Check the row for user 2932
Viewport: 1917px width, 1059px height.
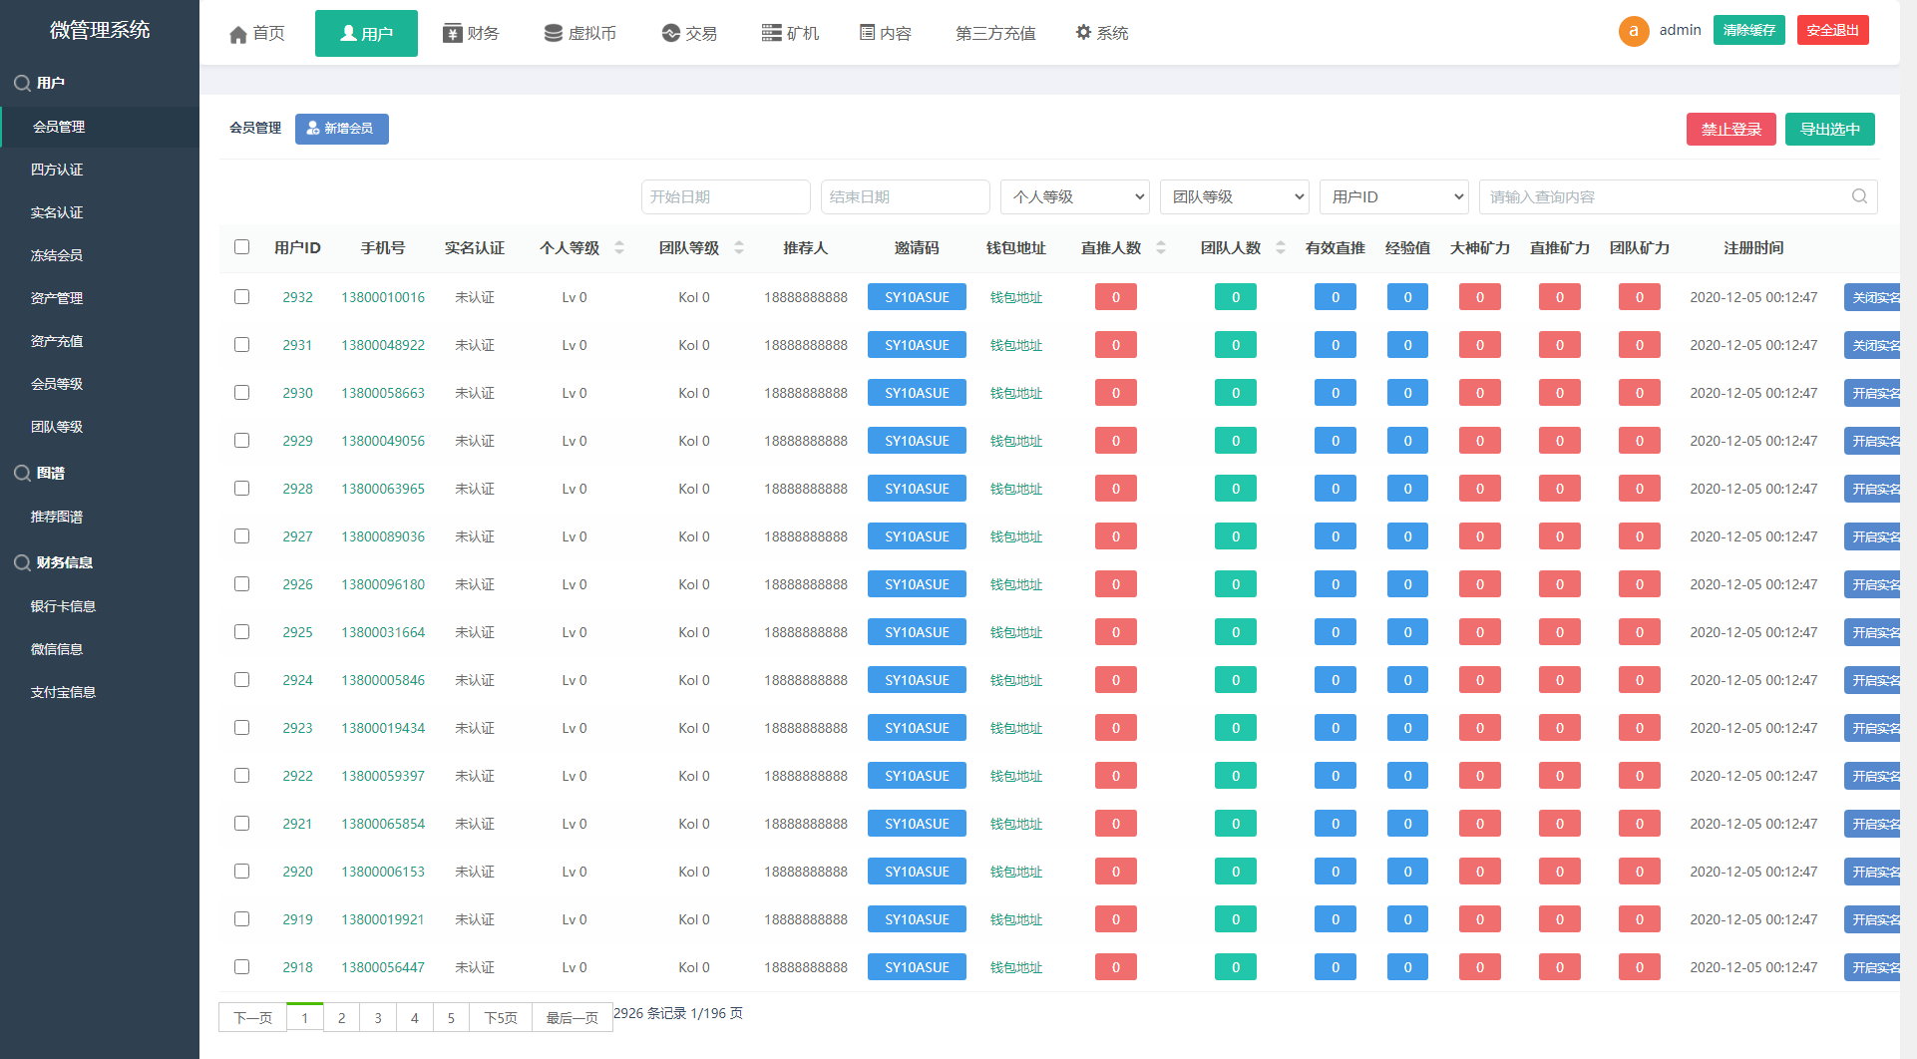point(241,296)
